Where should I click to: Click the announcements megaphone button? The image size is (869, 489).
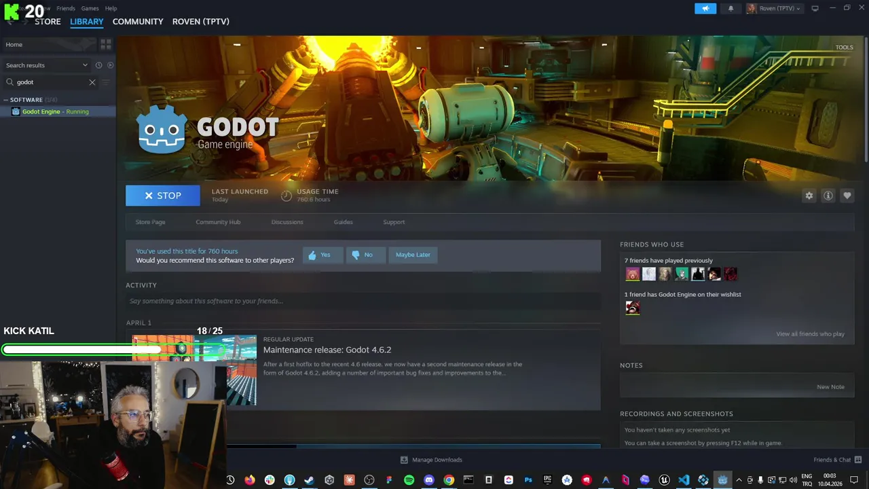(705, 8)
